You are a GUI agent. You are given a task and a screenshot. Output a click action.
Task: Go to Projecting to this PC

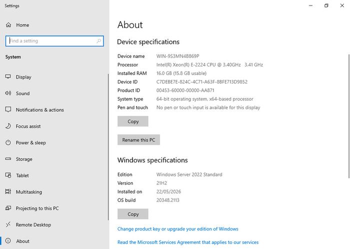click(54, 208)
